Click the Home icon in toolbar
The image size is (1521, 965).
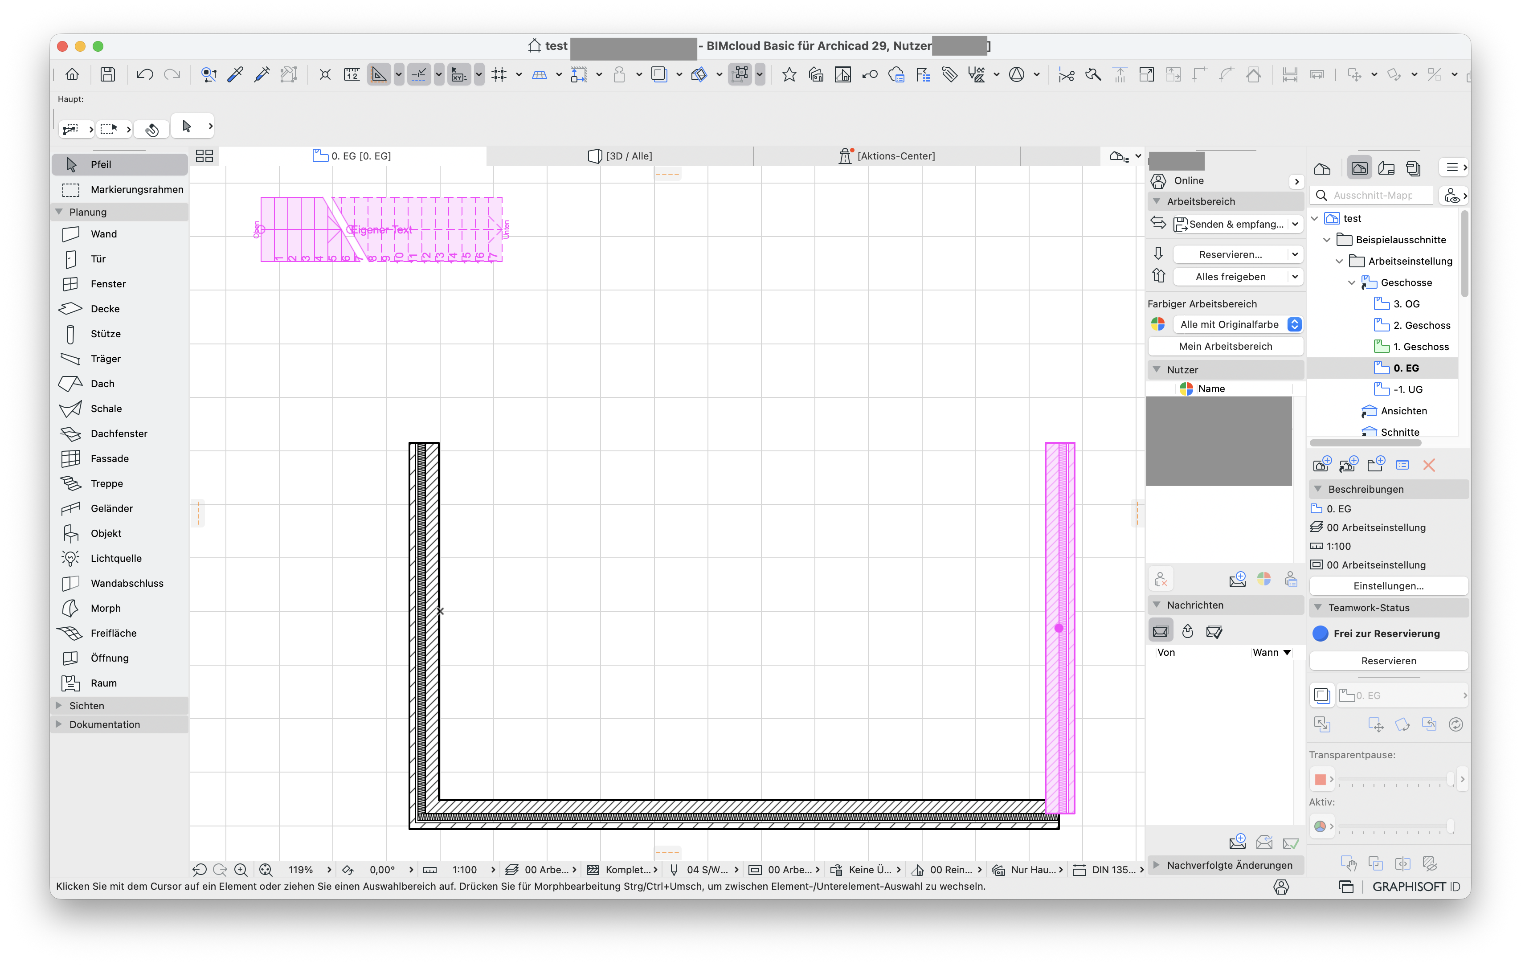pyautogui.click(x=72, y=74)
